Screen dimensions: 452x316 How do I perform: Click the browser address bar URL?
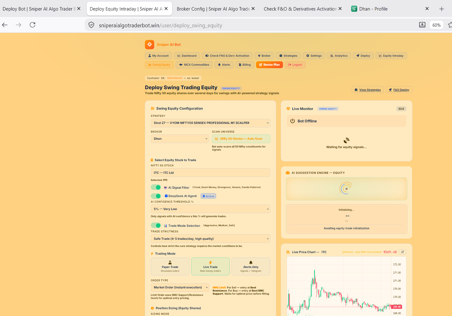[160, 25]
